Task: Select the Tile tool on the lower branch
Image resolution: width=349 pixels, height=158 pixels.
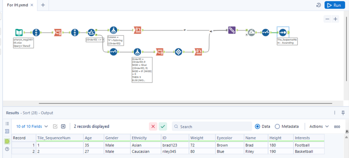Action: click(x=179, y=52)
